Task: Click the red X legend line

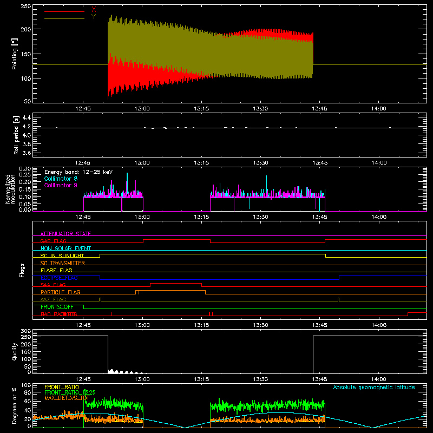Action: point(64,11)
